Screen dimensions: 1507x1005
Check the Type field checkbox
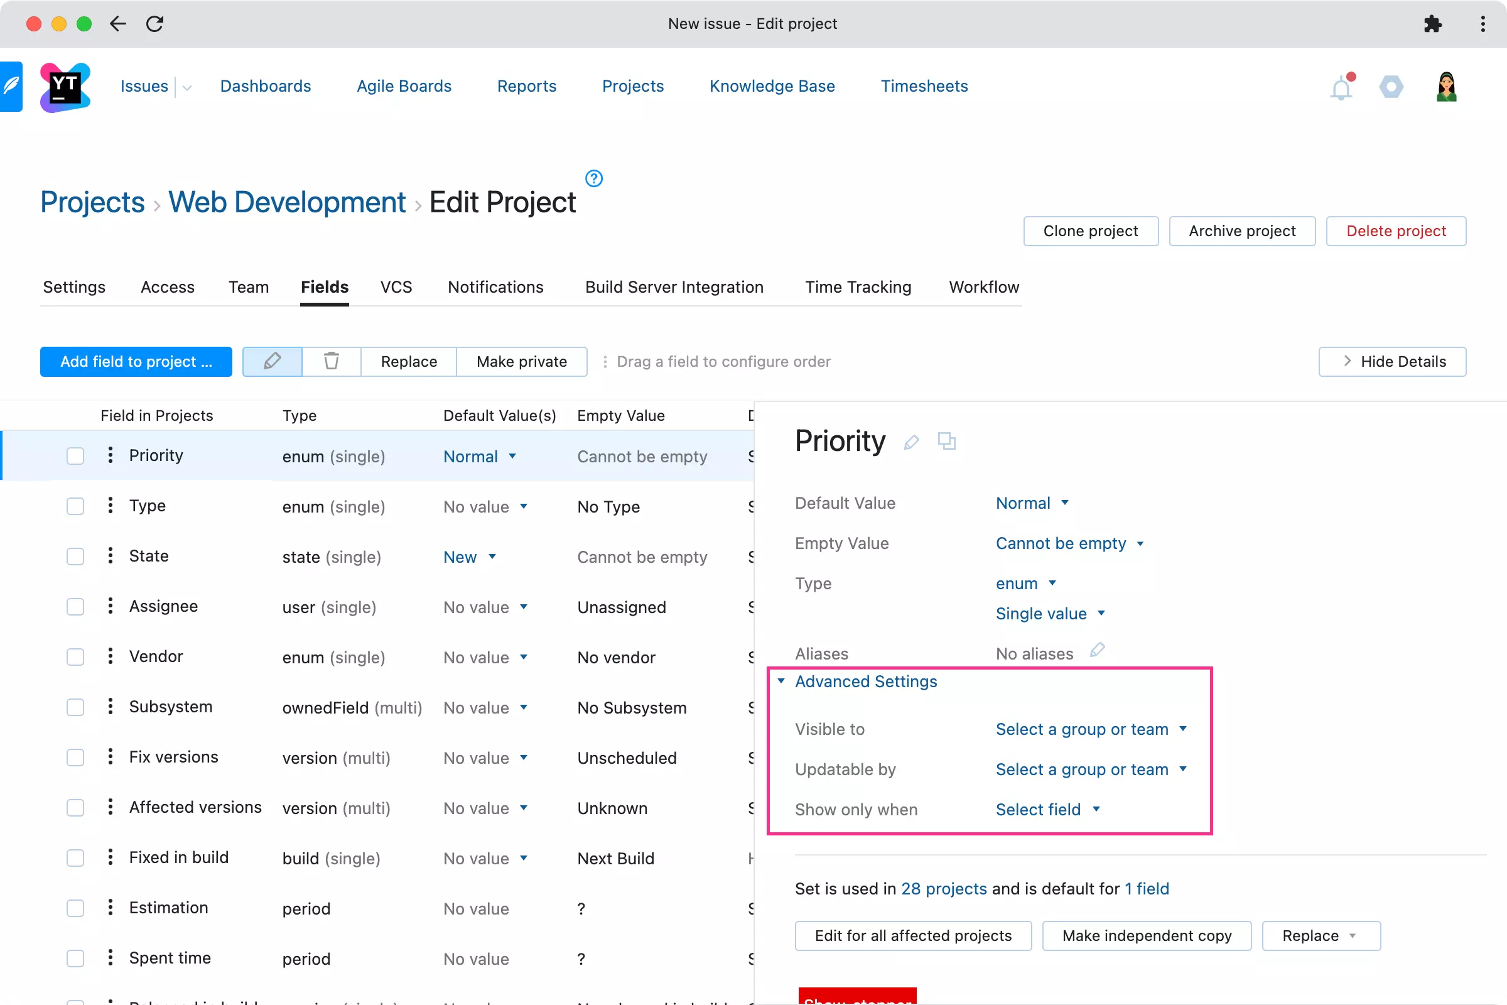tap(75, 506)
